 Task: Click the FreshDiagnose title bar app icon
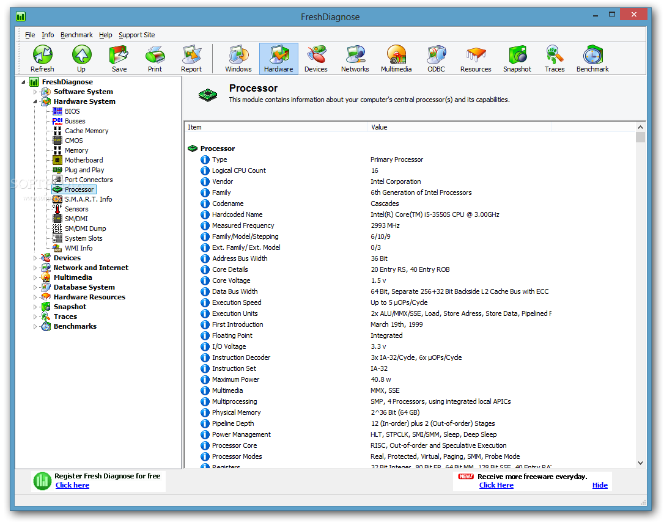pyautogui.click(x=21, y=16)
